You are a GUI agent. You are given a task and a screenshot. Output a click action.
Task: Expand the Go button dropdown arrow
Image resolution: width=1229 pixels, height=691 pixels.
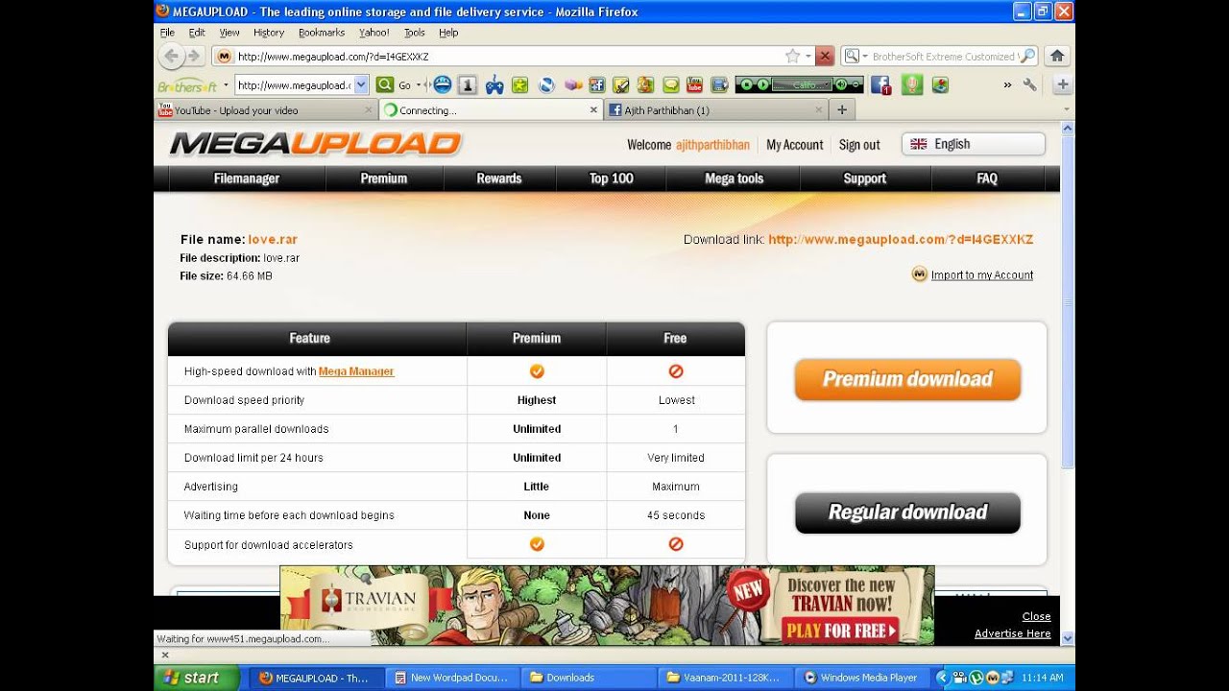419,84
